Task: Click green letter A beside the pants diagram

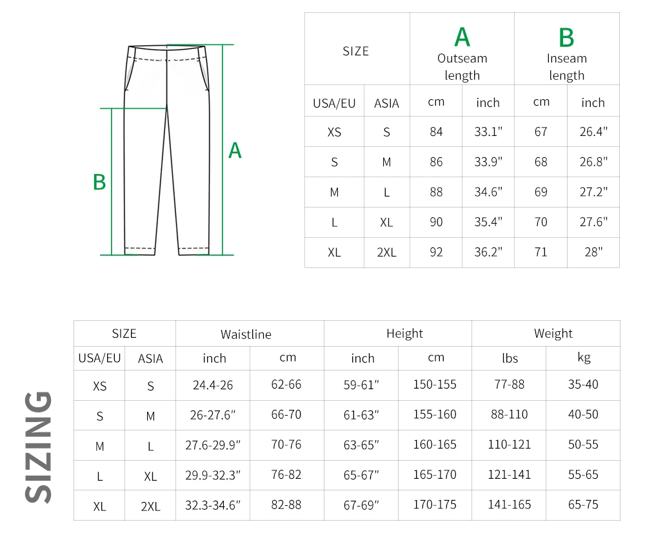Action: point(235,151)
